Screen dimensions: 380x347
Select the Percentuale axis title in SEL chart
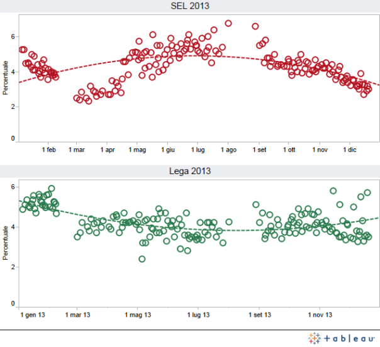coord(6,79)
